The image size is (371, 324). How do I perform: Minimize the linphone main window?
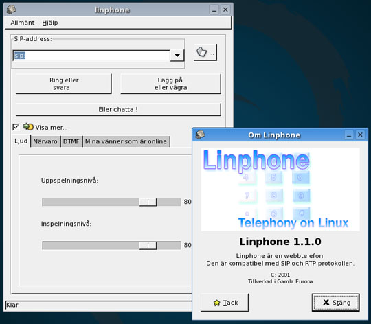point(214,10)
